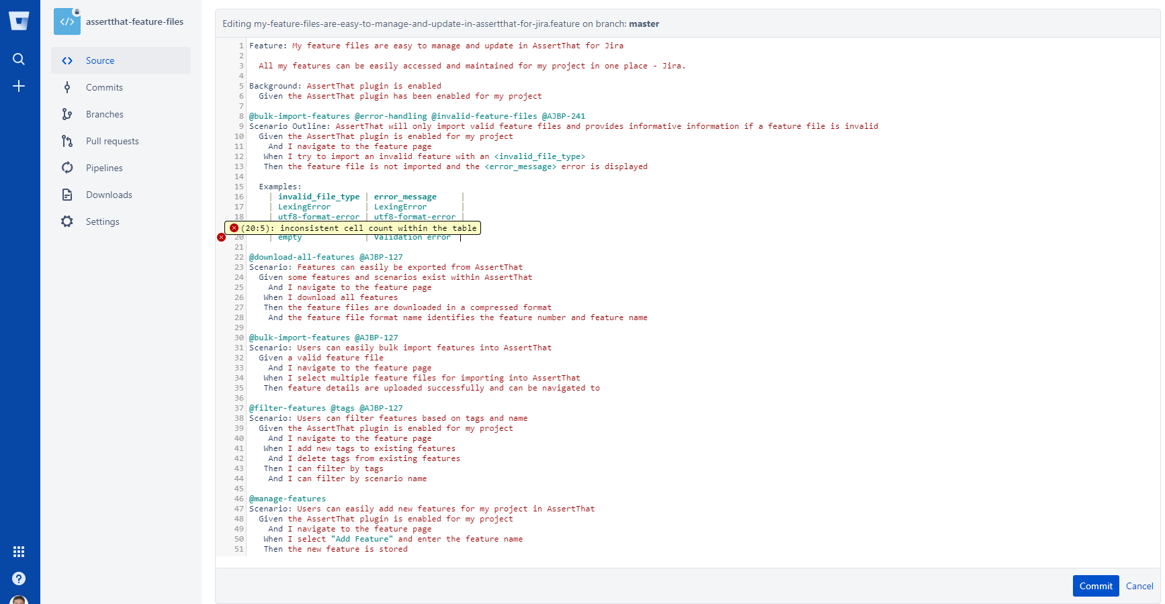Click the Pull requests icon
This screenshot has width=1165, height=604.
(67, 141)
